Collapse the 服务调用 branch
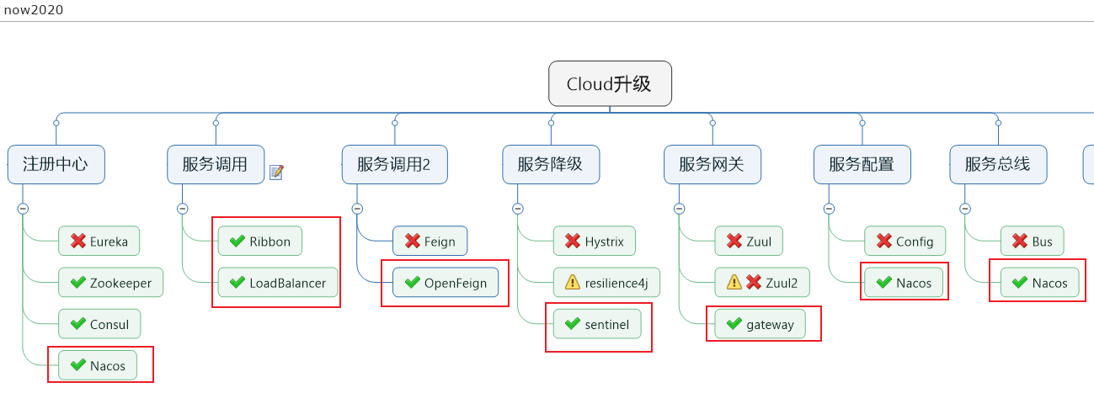The height and width of the screenshot is (409, 1094). pos(183,209)
